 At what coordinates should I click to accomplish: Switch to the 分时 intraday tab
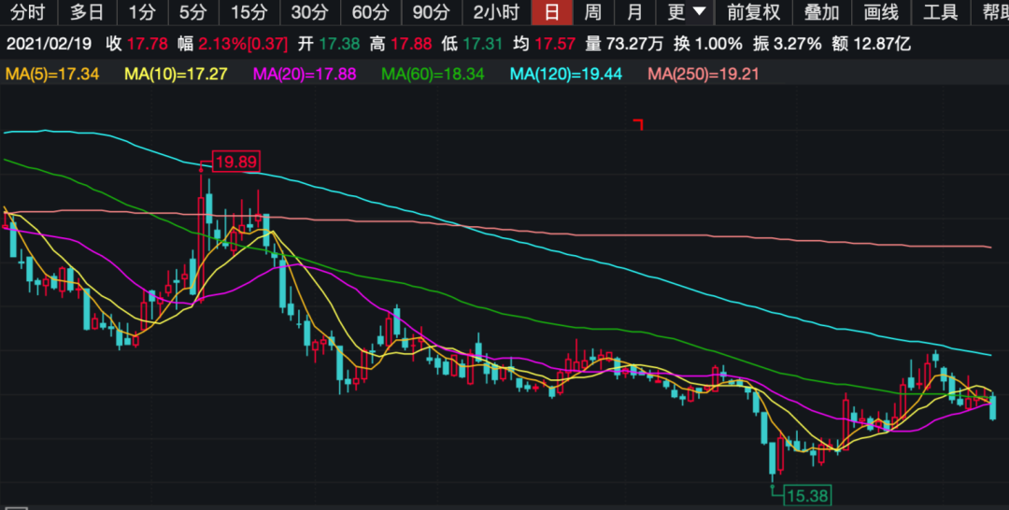point(28,12)
